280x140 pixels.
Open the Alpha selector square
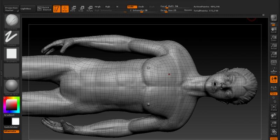point(12,54)
